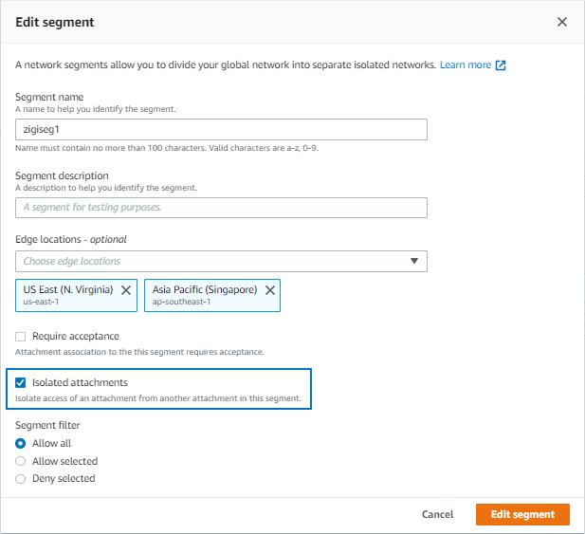
Task: Close the Edit segment dialog with X icon
Action: coord(562,22)
